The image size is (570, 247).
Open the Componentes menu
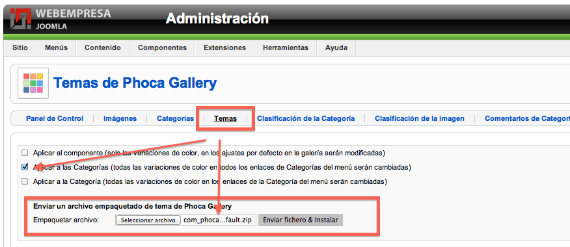162,47
